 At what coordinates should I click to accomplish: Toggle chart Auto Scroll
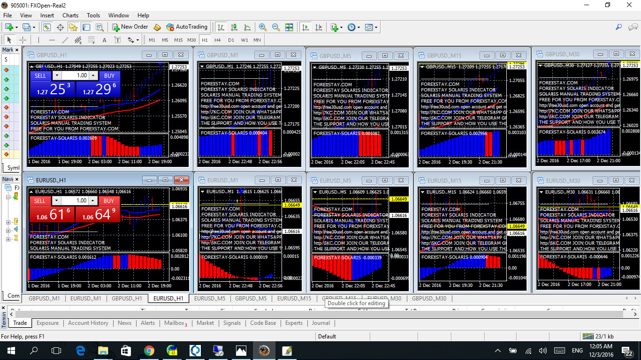pos(306,27)
